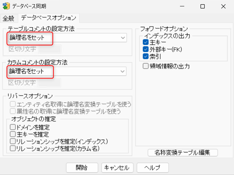Open help with the ヘルプ button
234x175 pixels.
tap(153, 168)
